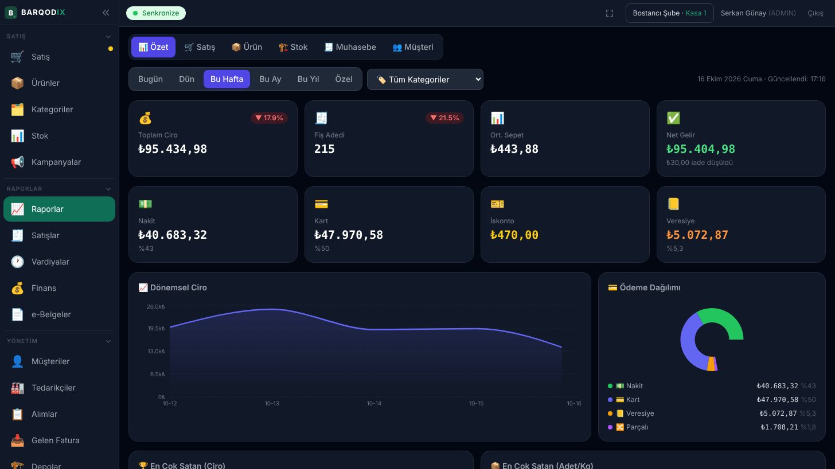835x469 pixels.
Task: Select the Bu Ay period filter
Action: tap(270, 79)
